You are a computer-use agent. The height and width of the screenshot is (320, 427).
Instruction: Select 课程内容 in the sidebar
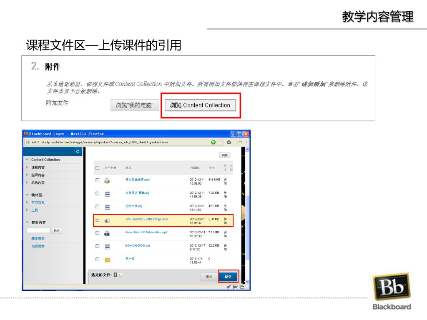point(38,167)
